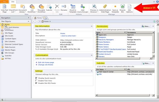
Task: Collapse the Site Objects section
Action: click(x=29, y=21)
